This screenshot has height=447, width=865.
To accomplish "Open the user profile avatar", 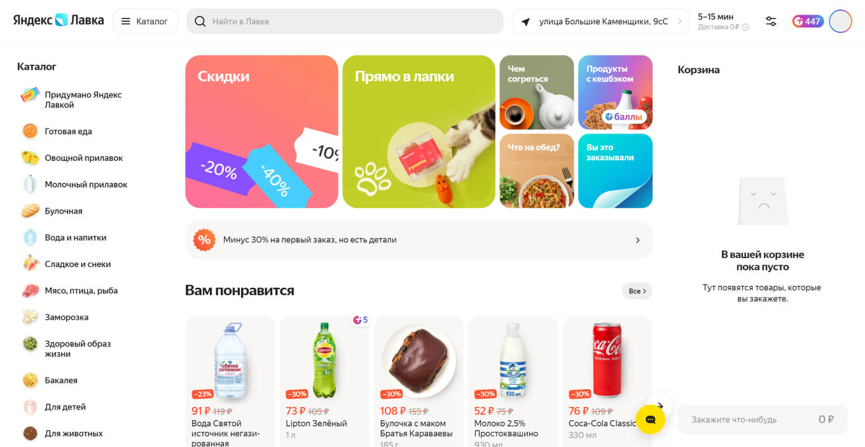I will pos(840,22).
